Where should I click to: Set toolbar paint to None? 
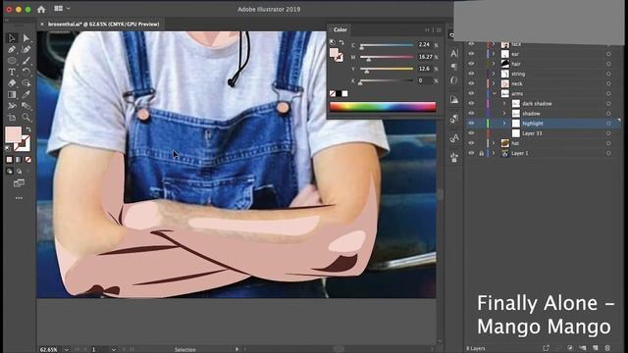[27, 160]
